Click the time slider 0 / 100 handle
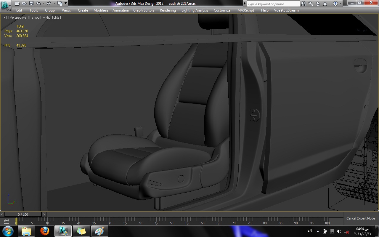379x237 pixels. (23, 214)
